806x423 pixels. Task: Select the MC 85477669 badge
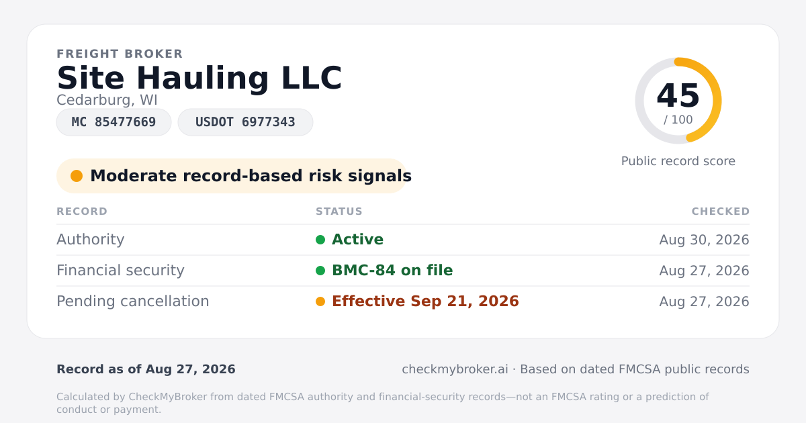tap(114, 122)
